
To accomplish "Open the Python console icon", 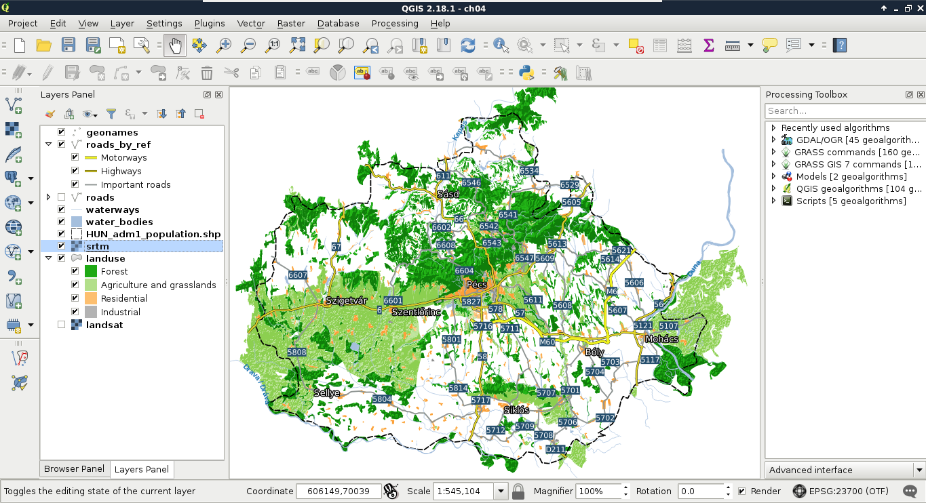I will [526, 73].
